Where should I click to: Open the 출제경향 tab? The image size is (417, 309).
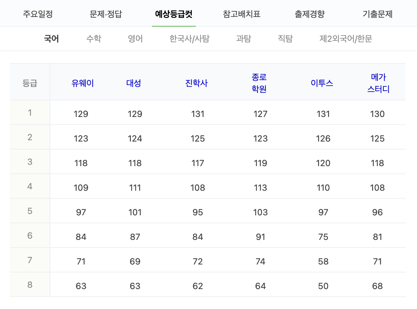click(x=309, y=14)
